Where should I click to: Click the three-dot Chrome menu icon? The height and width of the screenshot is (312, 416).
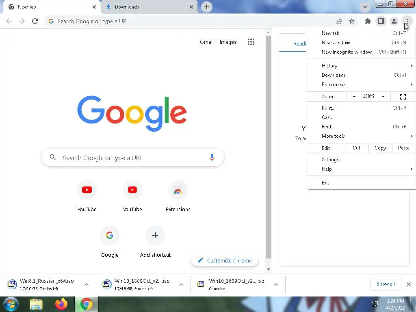(407, 21)
